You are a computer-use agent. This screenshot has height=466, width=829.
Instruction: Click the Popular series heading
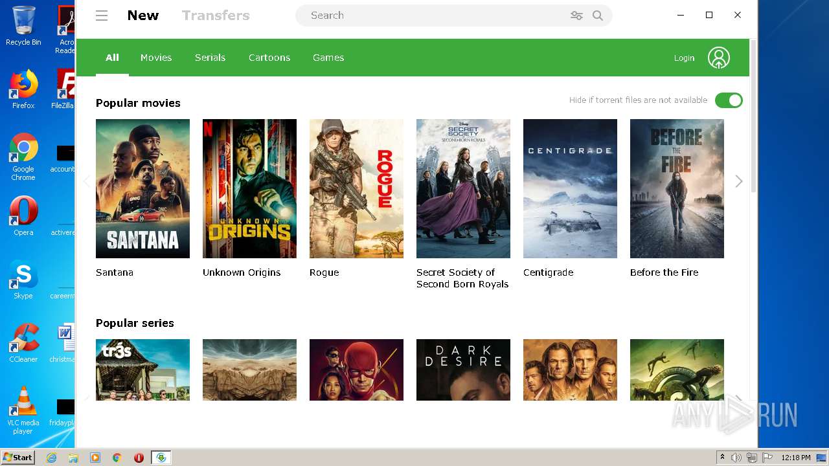[135, 323]
